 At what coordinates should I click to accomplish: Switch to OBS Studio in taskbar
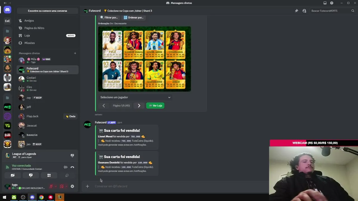(23, 197)
